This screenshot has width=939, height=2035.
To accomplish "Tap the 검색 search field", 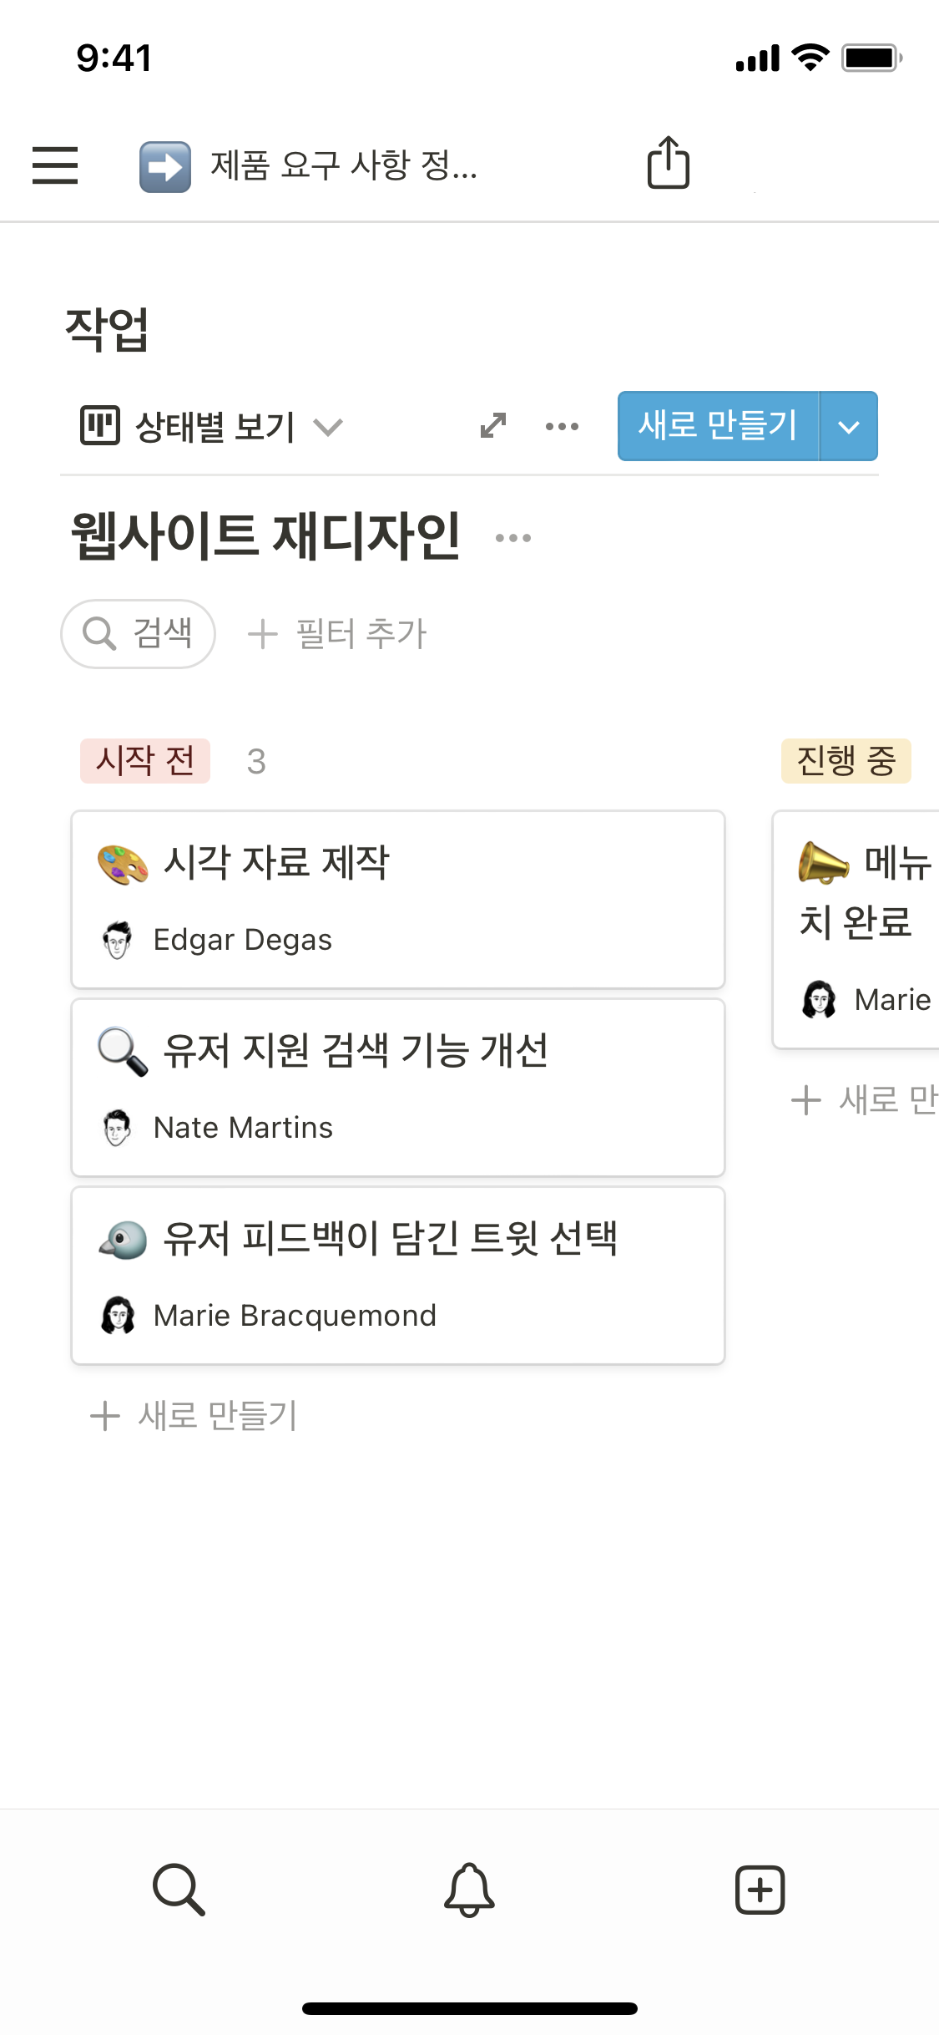I will pyautogui.click(x=139, y=633).
